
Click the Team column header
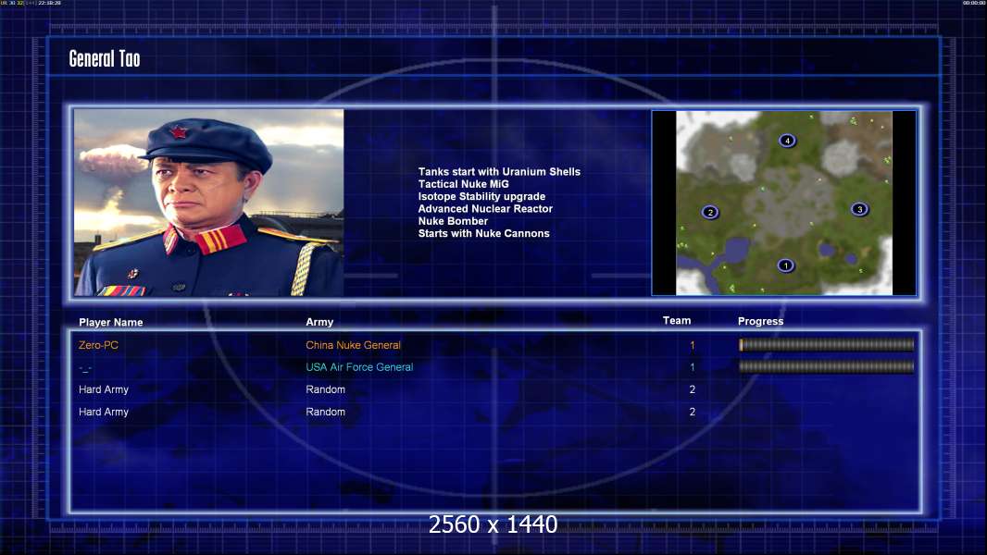[x=677, y=321]
